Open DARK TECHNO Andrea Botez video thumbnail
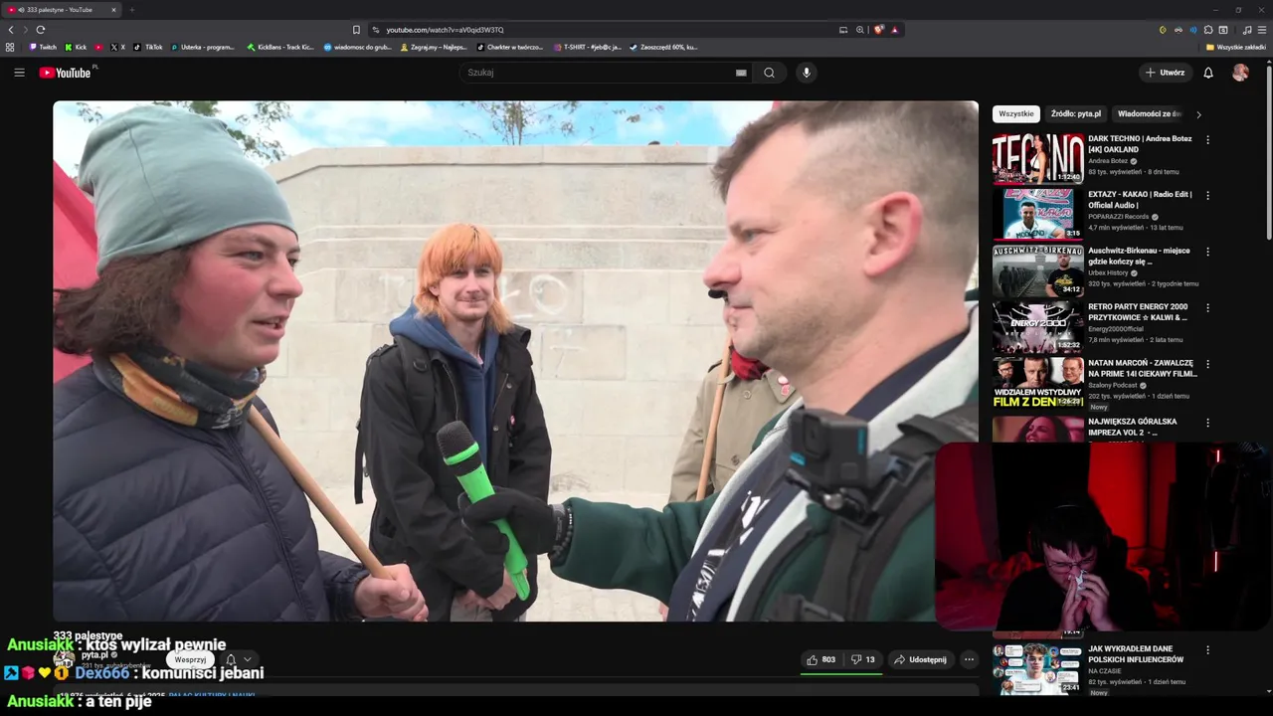Screen dimensions: 1273x716 coord(1037,158)
